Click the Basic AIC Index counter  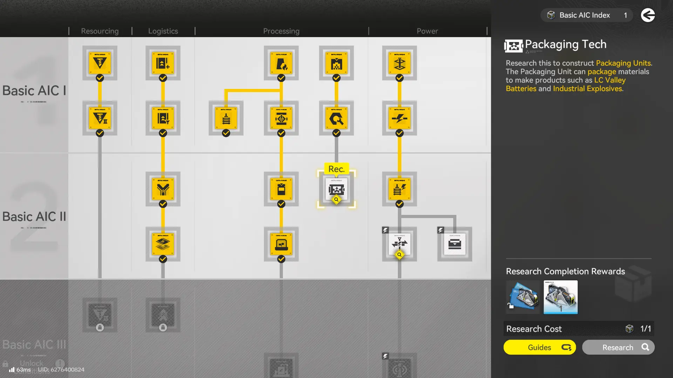tap(586, 15)
